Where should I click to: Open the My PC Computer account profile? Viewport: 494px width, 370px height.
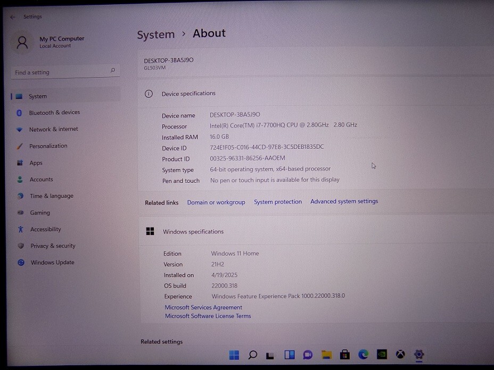tap(47, 42)
